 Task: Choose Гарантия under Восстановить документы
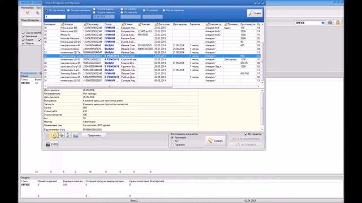click(x=172, y=145)
